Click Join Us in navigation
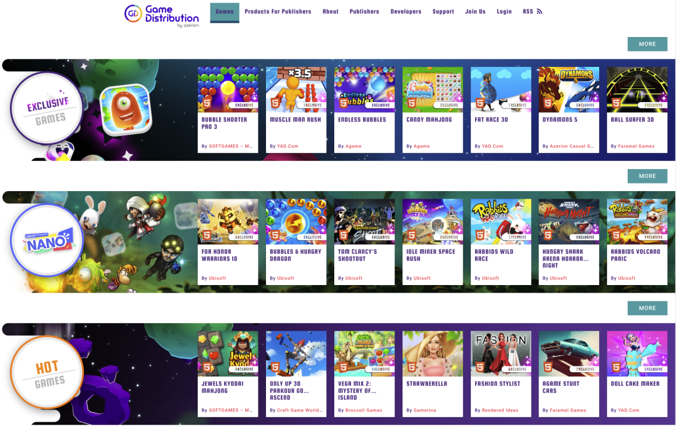The width and height of the screenshot is (676, 426). click(475, 12)
